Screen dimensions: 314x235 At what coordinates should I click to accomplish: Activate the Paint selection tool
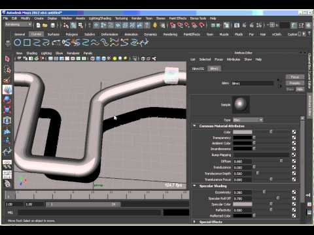point(7,80)
